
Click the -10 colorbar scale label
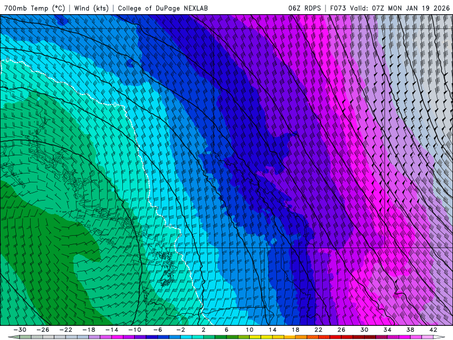coord(135,330)
